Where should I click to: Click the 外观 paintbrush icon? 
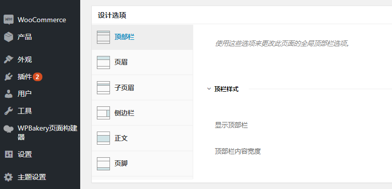[x=9, y=59]
